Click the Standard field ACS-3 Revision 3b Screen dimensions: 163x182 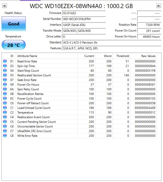pos(112,42)
